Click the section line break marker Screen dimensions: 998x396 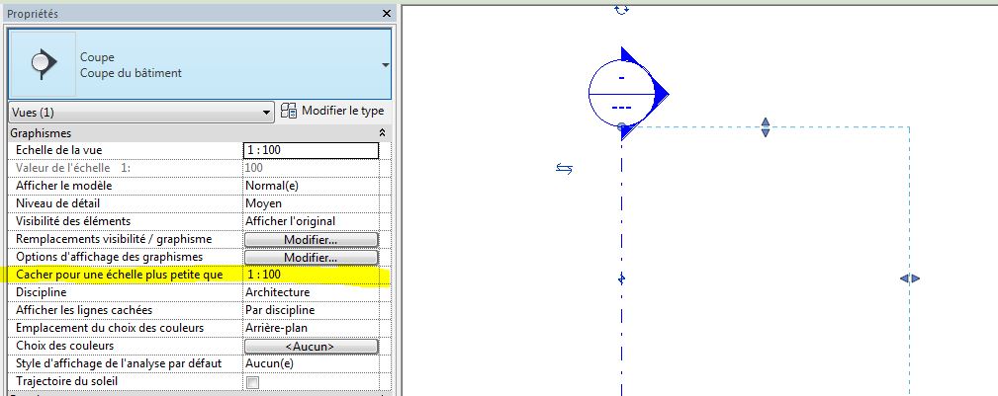click(x=621, y=279)
